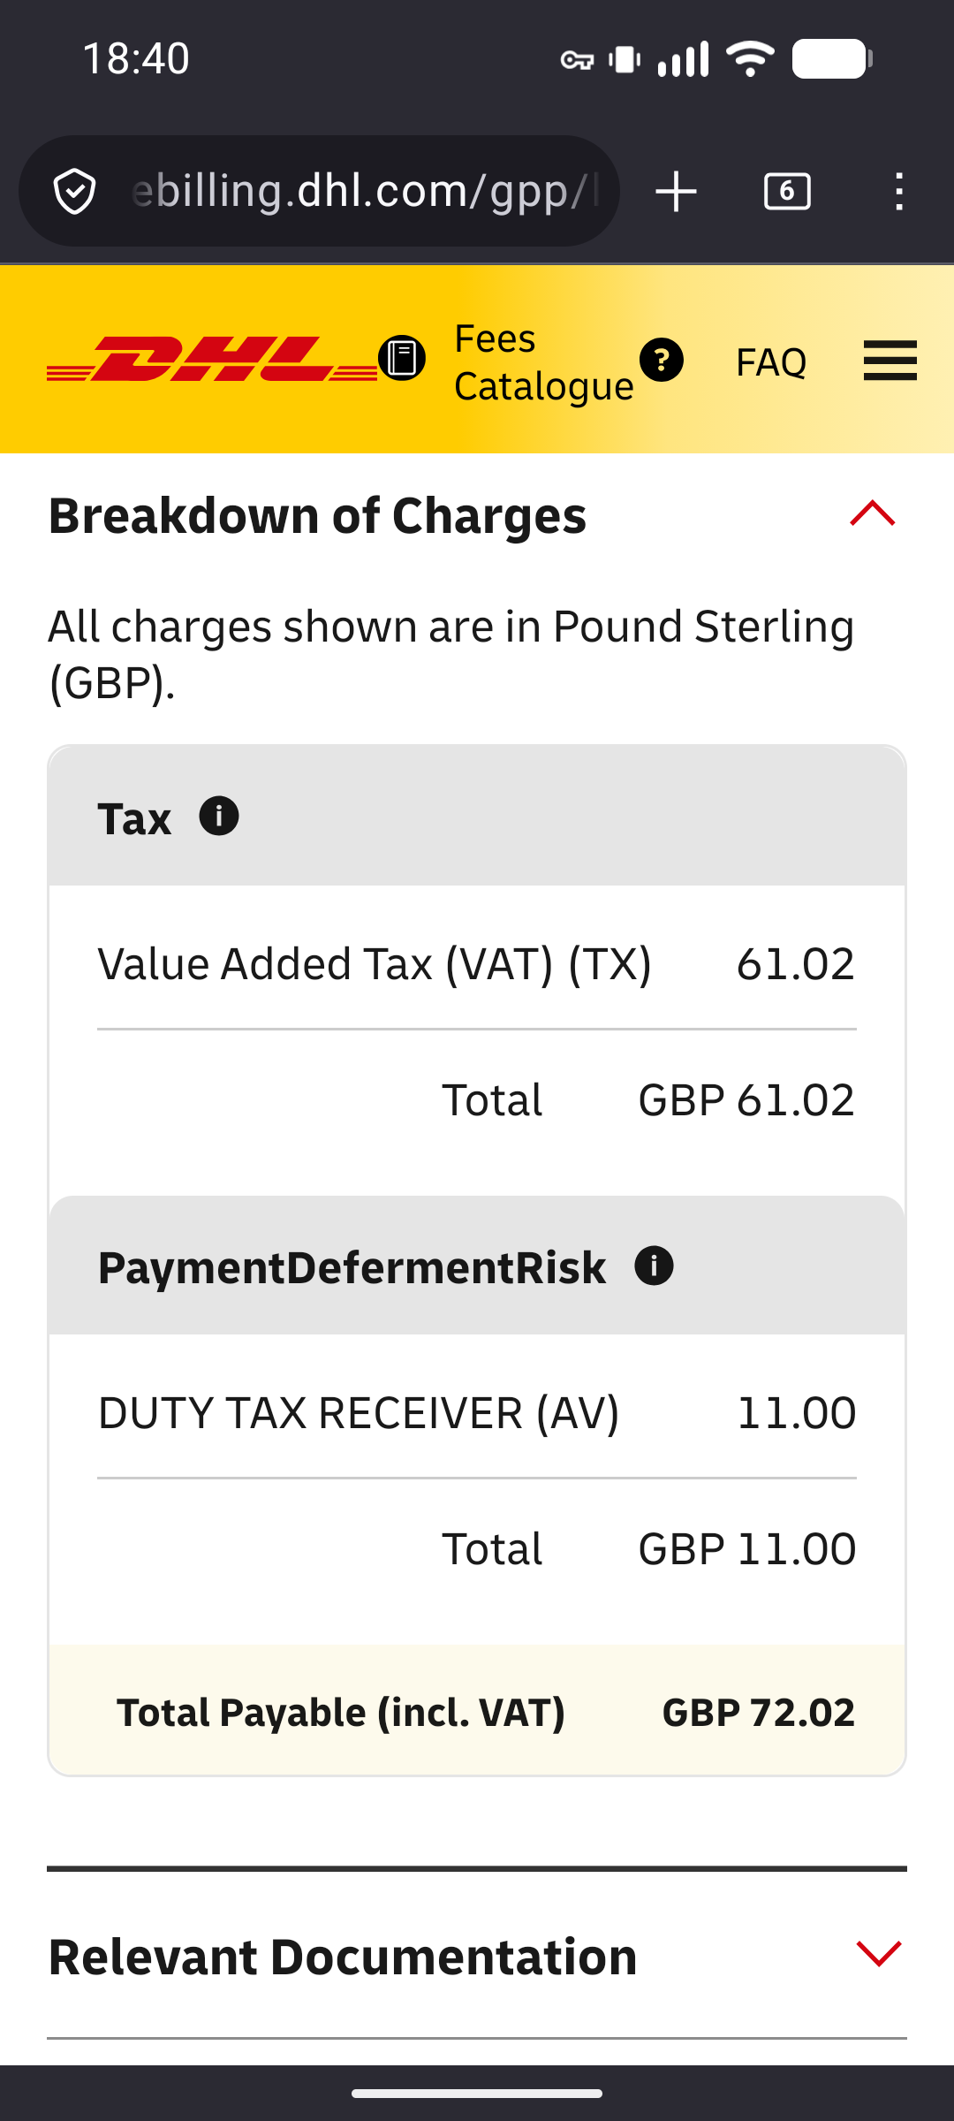Tap the FAQ question mark icon
The image size is (954, 2121).
[662, 361]
